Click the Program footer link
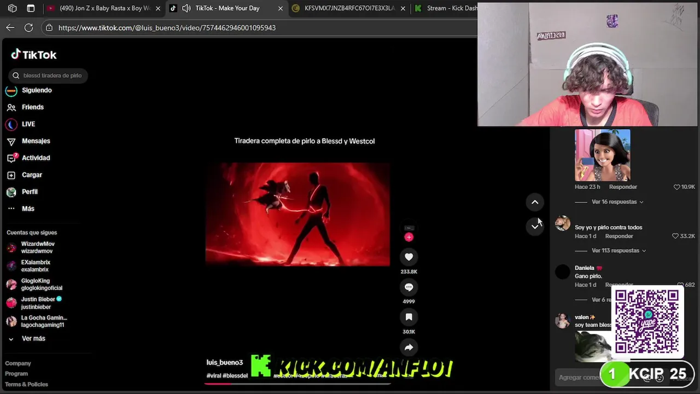The width and height of the screenshot is (700, 394). 16,374
